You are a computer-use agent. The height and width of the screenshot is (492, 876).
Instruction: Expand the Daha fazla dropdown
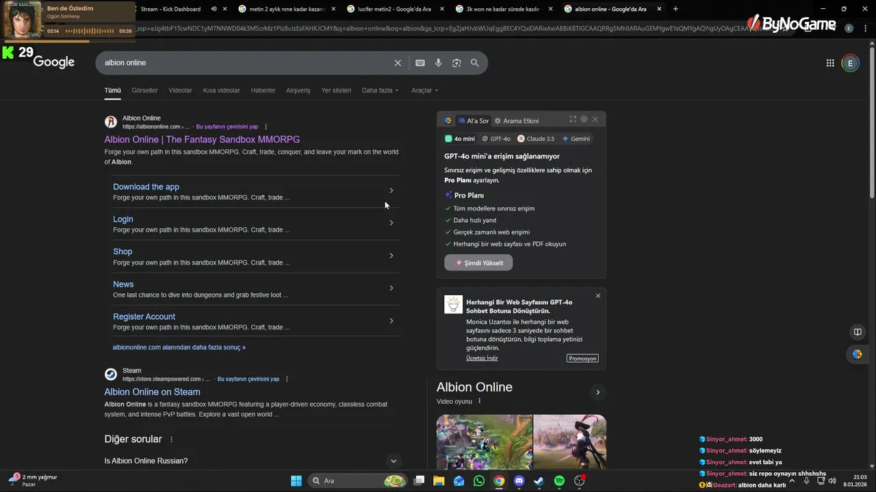[380, 90]
